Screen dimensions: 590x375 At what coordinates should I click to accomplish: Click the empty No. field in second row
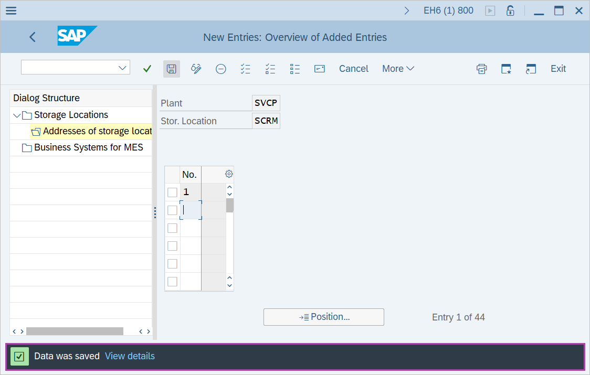[191, 210]
